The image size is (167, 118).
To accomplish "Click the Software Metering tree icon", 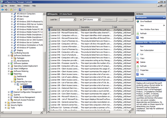I will pos(12,71).
